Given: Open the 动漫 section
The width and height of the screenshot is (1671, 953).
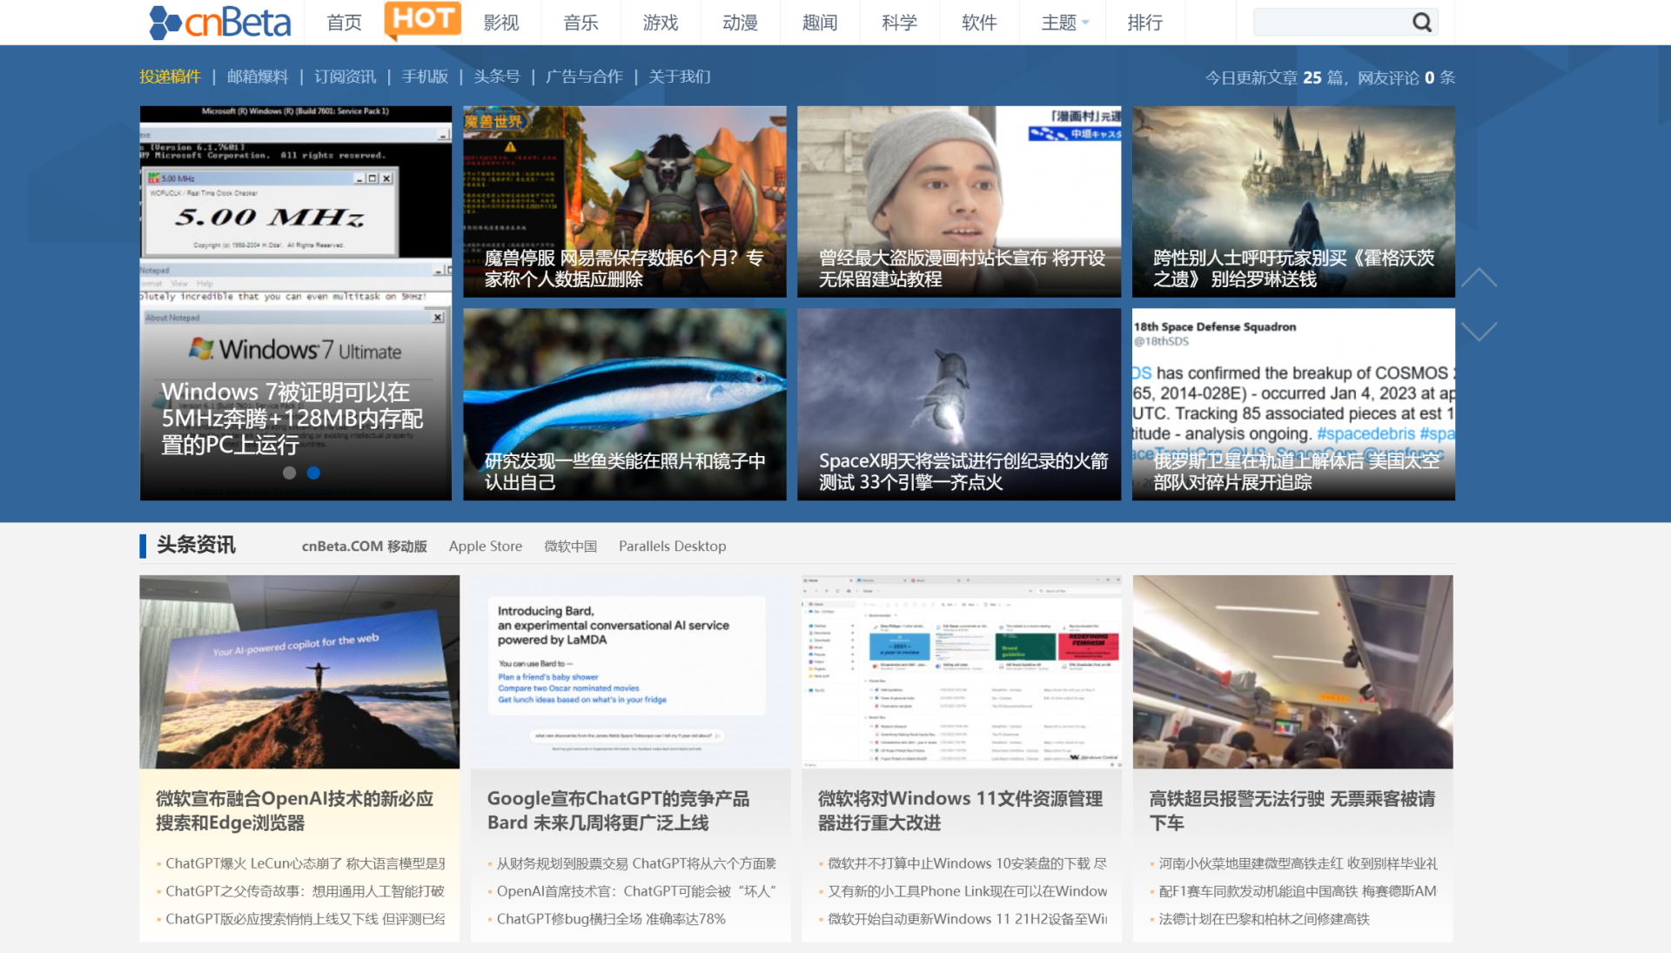Looking at the screenshot, I should (x=741, y=23).
